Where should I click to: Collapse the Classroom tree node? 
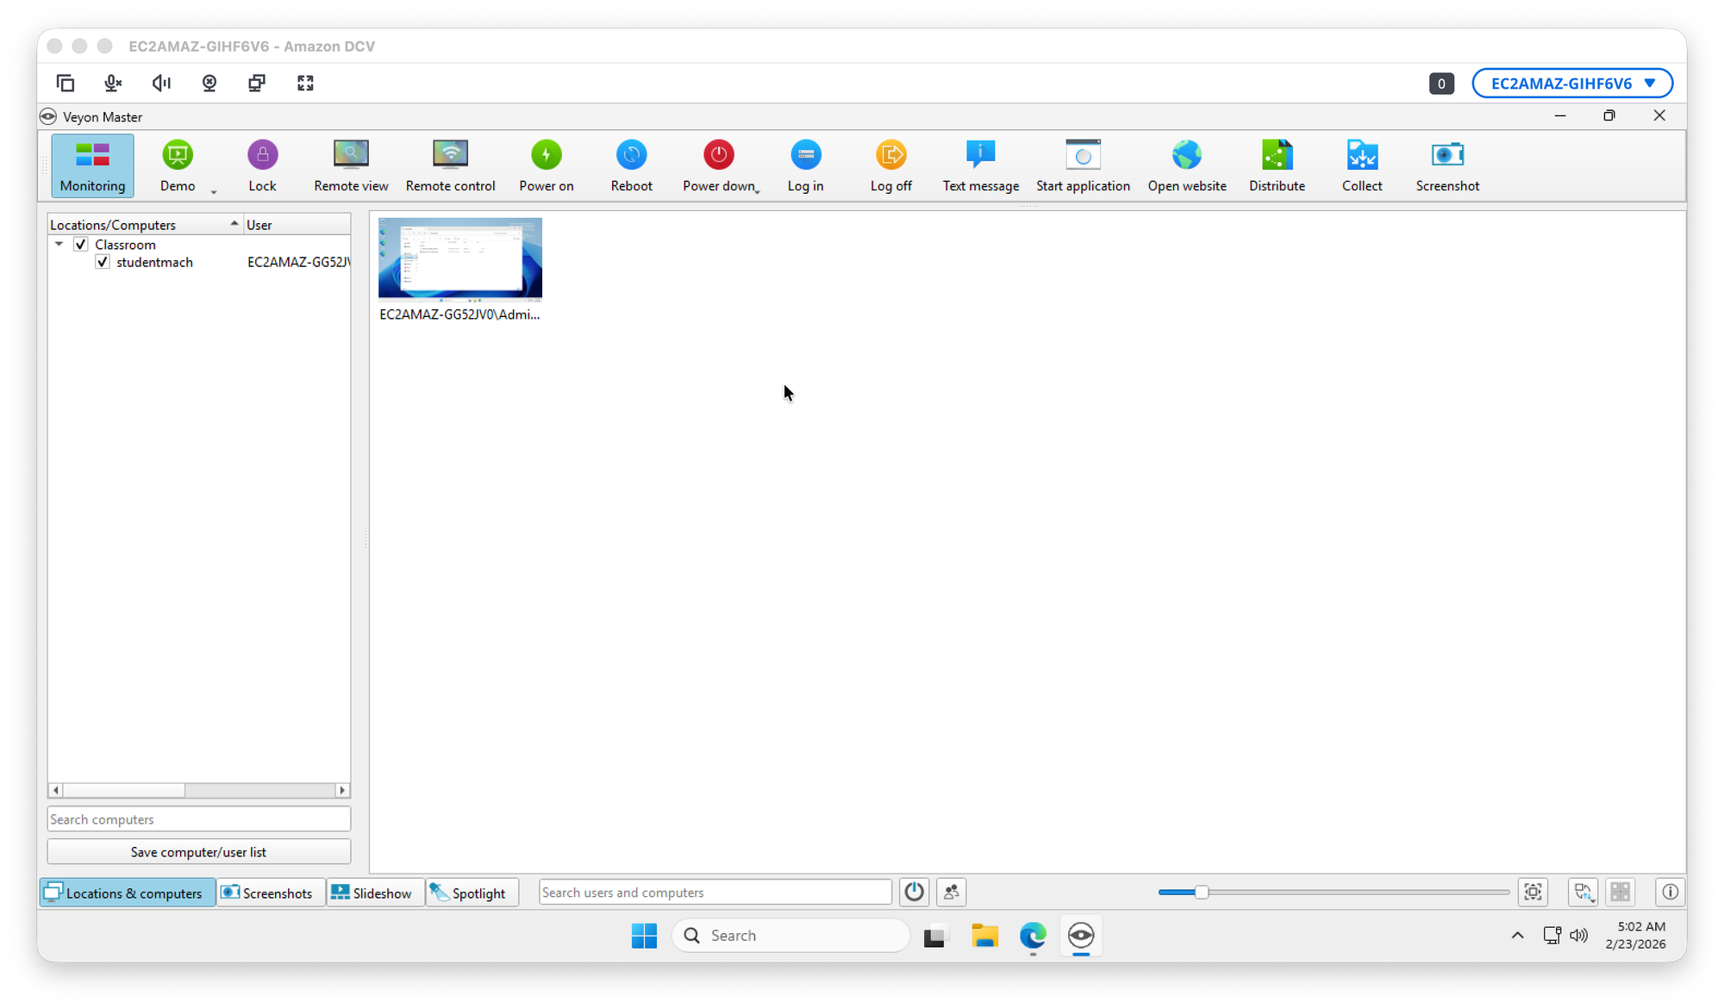59,245
